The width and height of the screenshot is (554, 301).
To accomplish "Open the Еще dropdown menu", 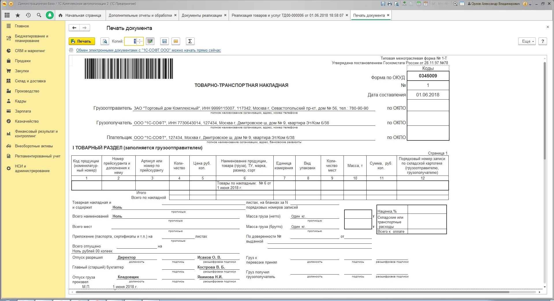I will click(527, 41).
